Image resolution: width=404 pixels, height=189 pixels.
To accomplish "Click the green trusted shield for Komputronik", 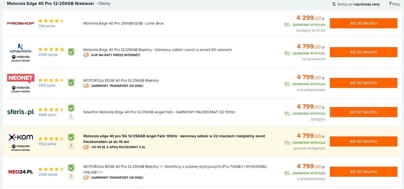I will (71, 52).
